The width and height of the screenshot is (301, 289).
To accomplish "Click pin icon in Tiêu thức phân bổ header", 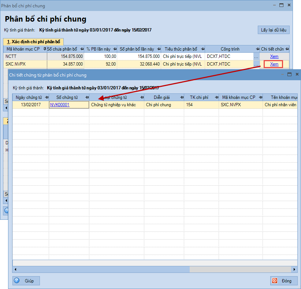I will [202, 49].
